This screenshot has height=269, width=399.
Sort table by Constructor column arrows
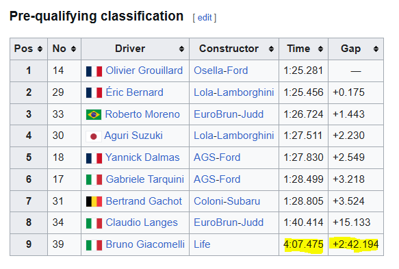[x=271, y=49]
